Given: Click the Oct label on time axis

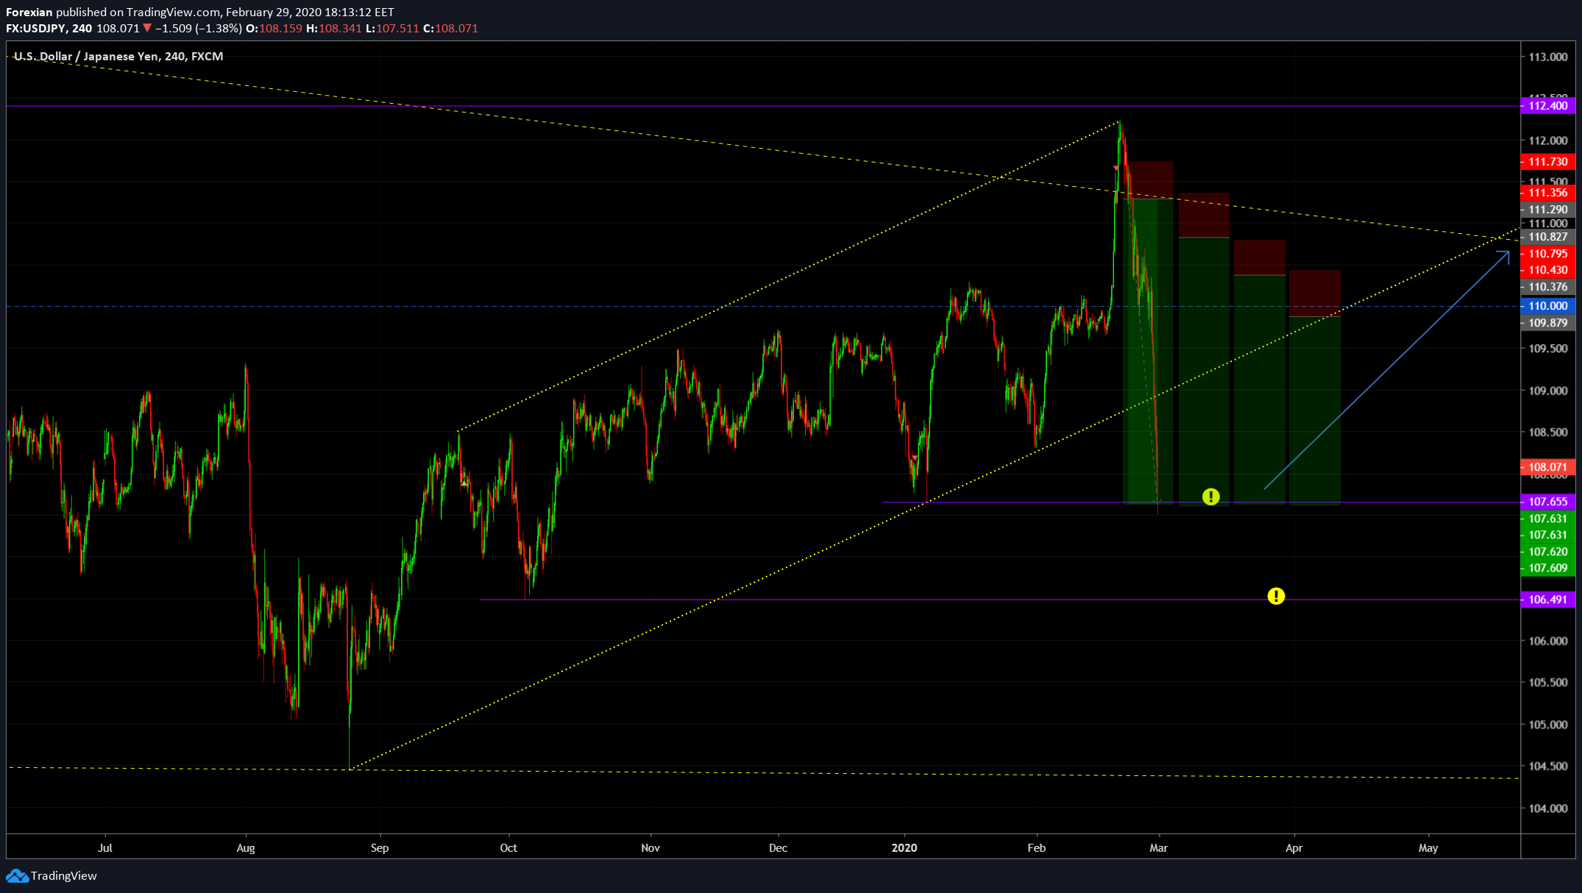Looking at the screenshot, I should [508, 848].
